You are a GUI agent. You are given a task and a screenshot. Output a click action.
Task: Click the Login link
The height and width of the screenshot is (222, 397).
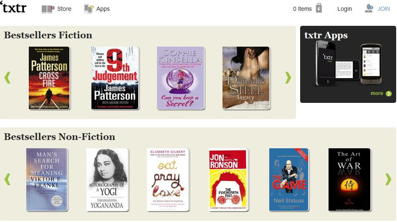click(x=344, y=9)
